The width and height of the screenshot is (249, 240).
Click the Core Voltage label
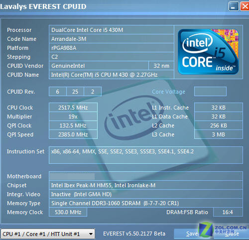[x=168, y=92]
